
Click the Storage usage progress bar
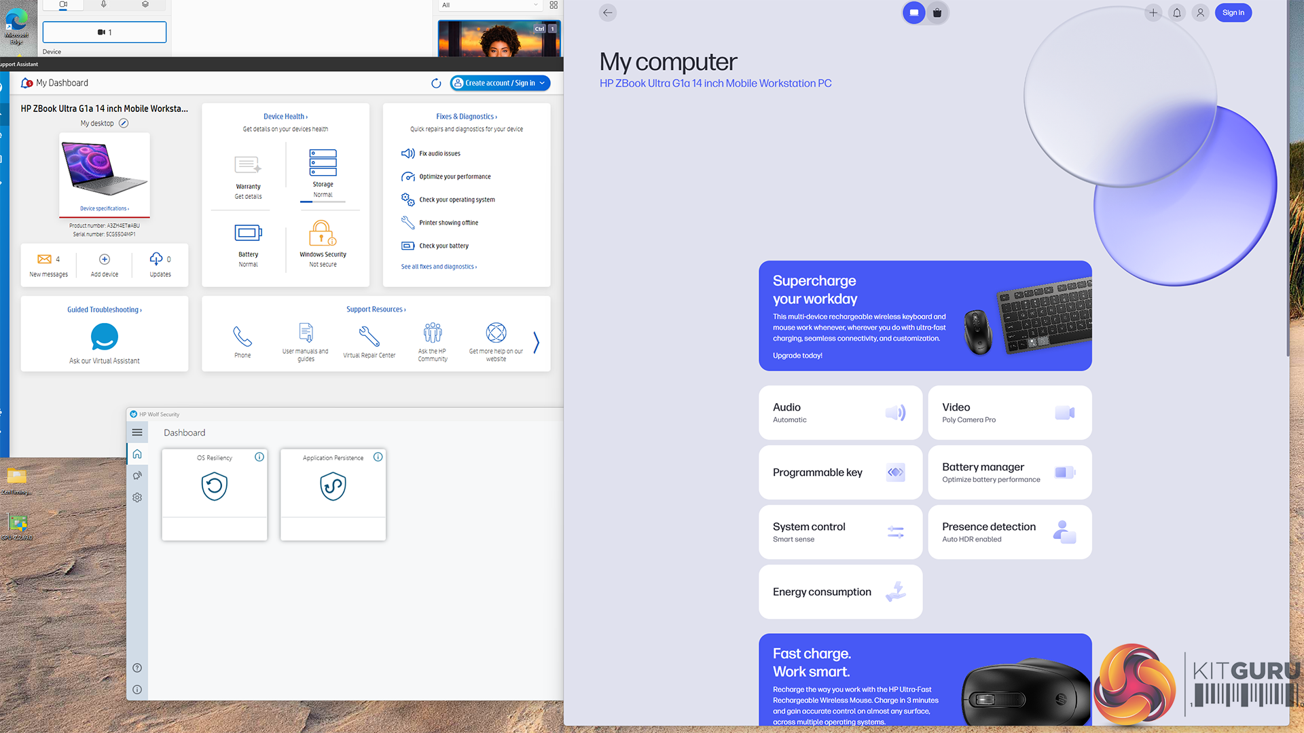323,202
